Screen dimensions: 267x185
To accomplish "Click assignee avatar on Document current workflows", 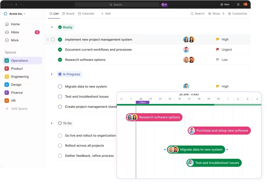I will click(186, 49).
